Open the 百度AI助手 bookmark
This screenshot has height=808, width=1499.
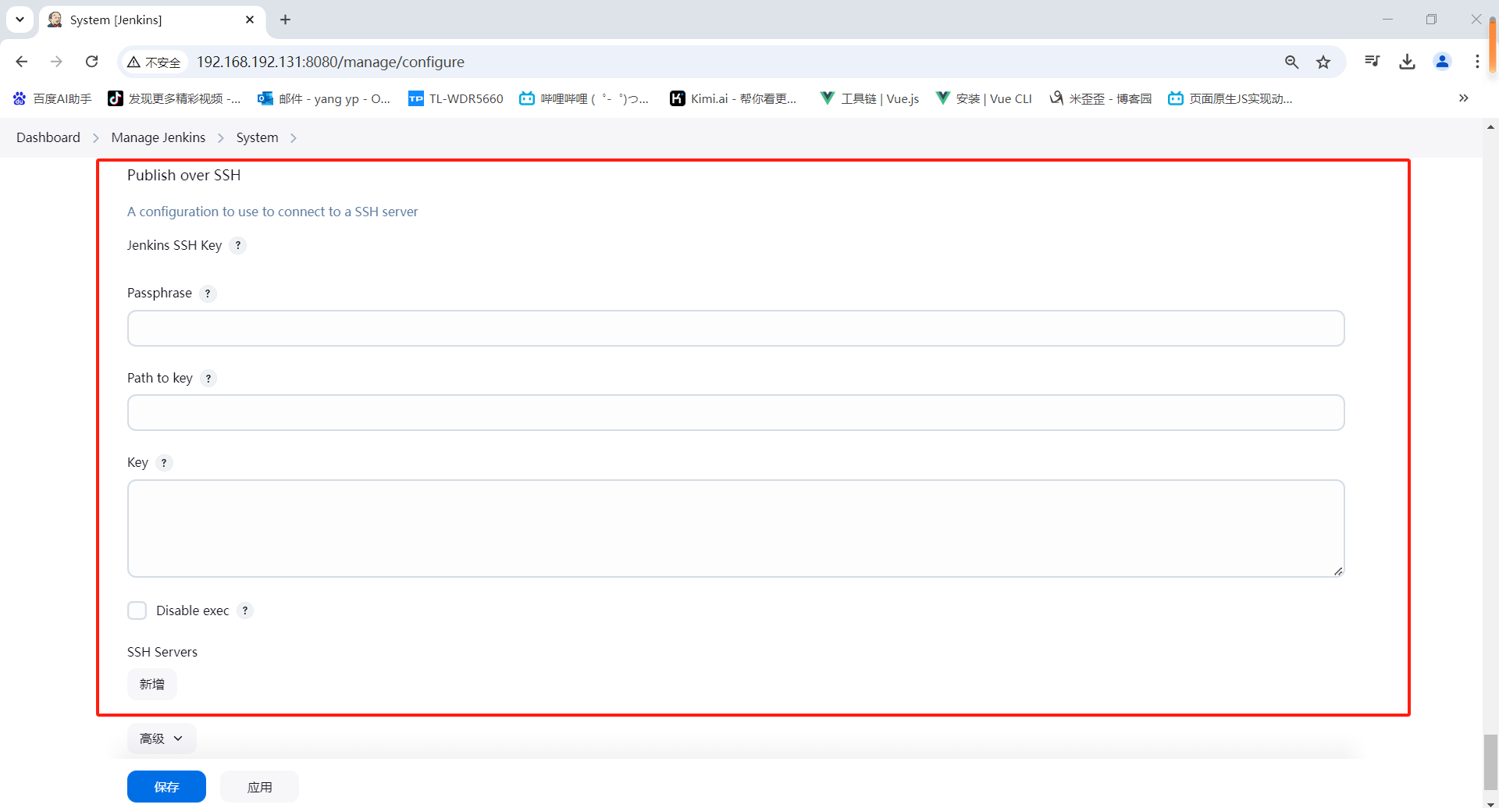pos(52,98)
